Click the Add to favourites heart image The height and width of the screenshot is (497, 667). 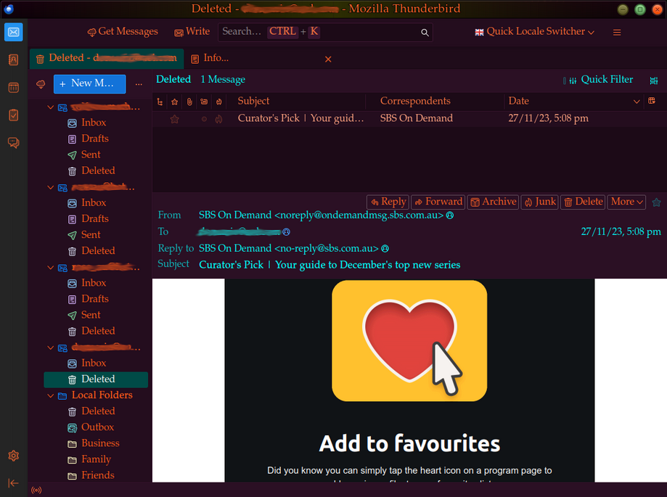(409, 340)
